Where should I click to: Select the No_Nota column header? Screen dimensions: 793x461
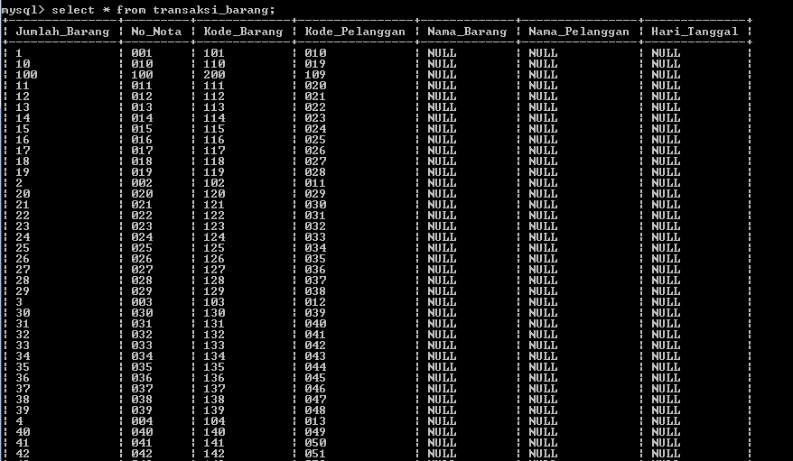[x=156, y=32]
